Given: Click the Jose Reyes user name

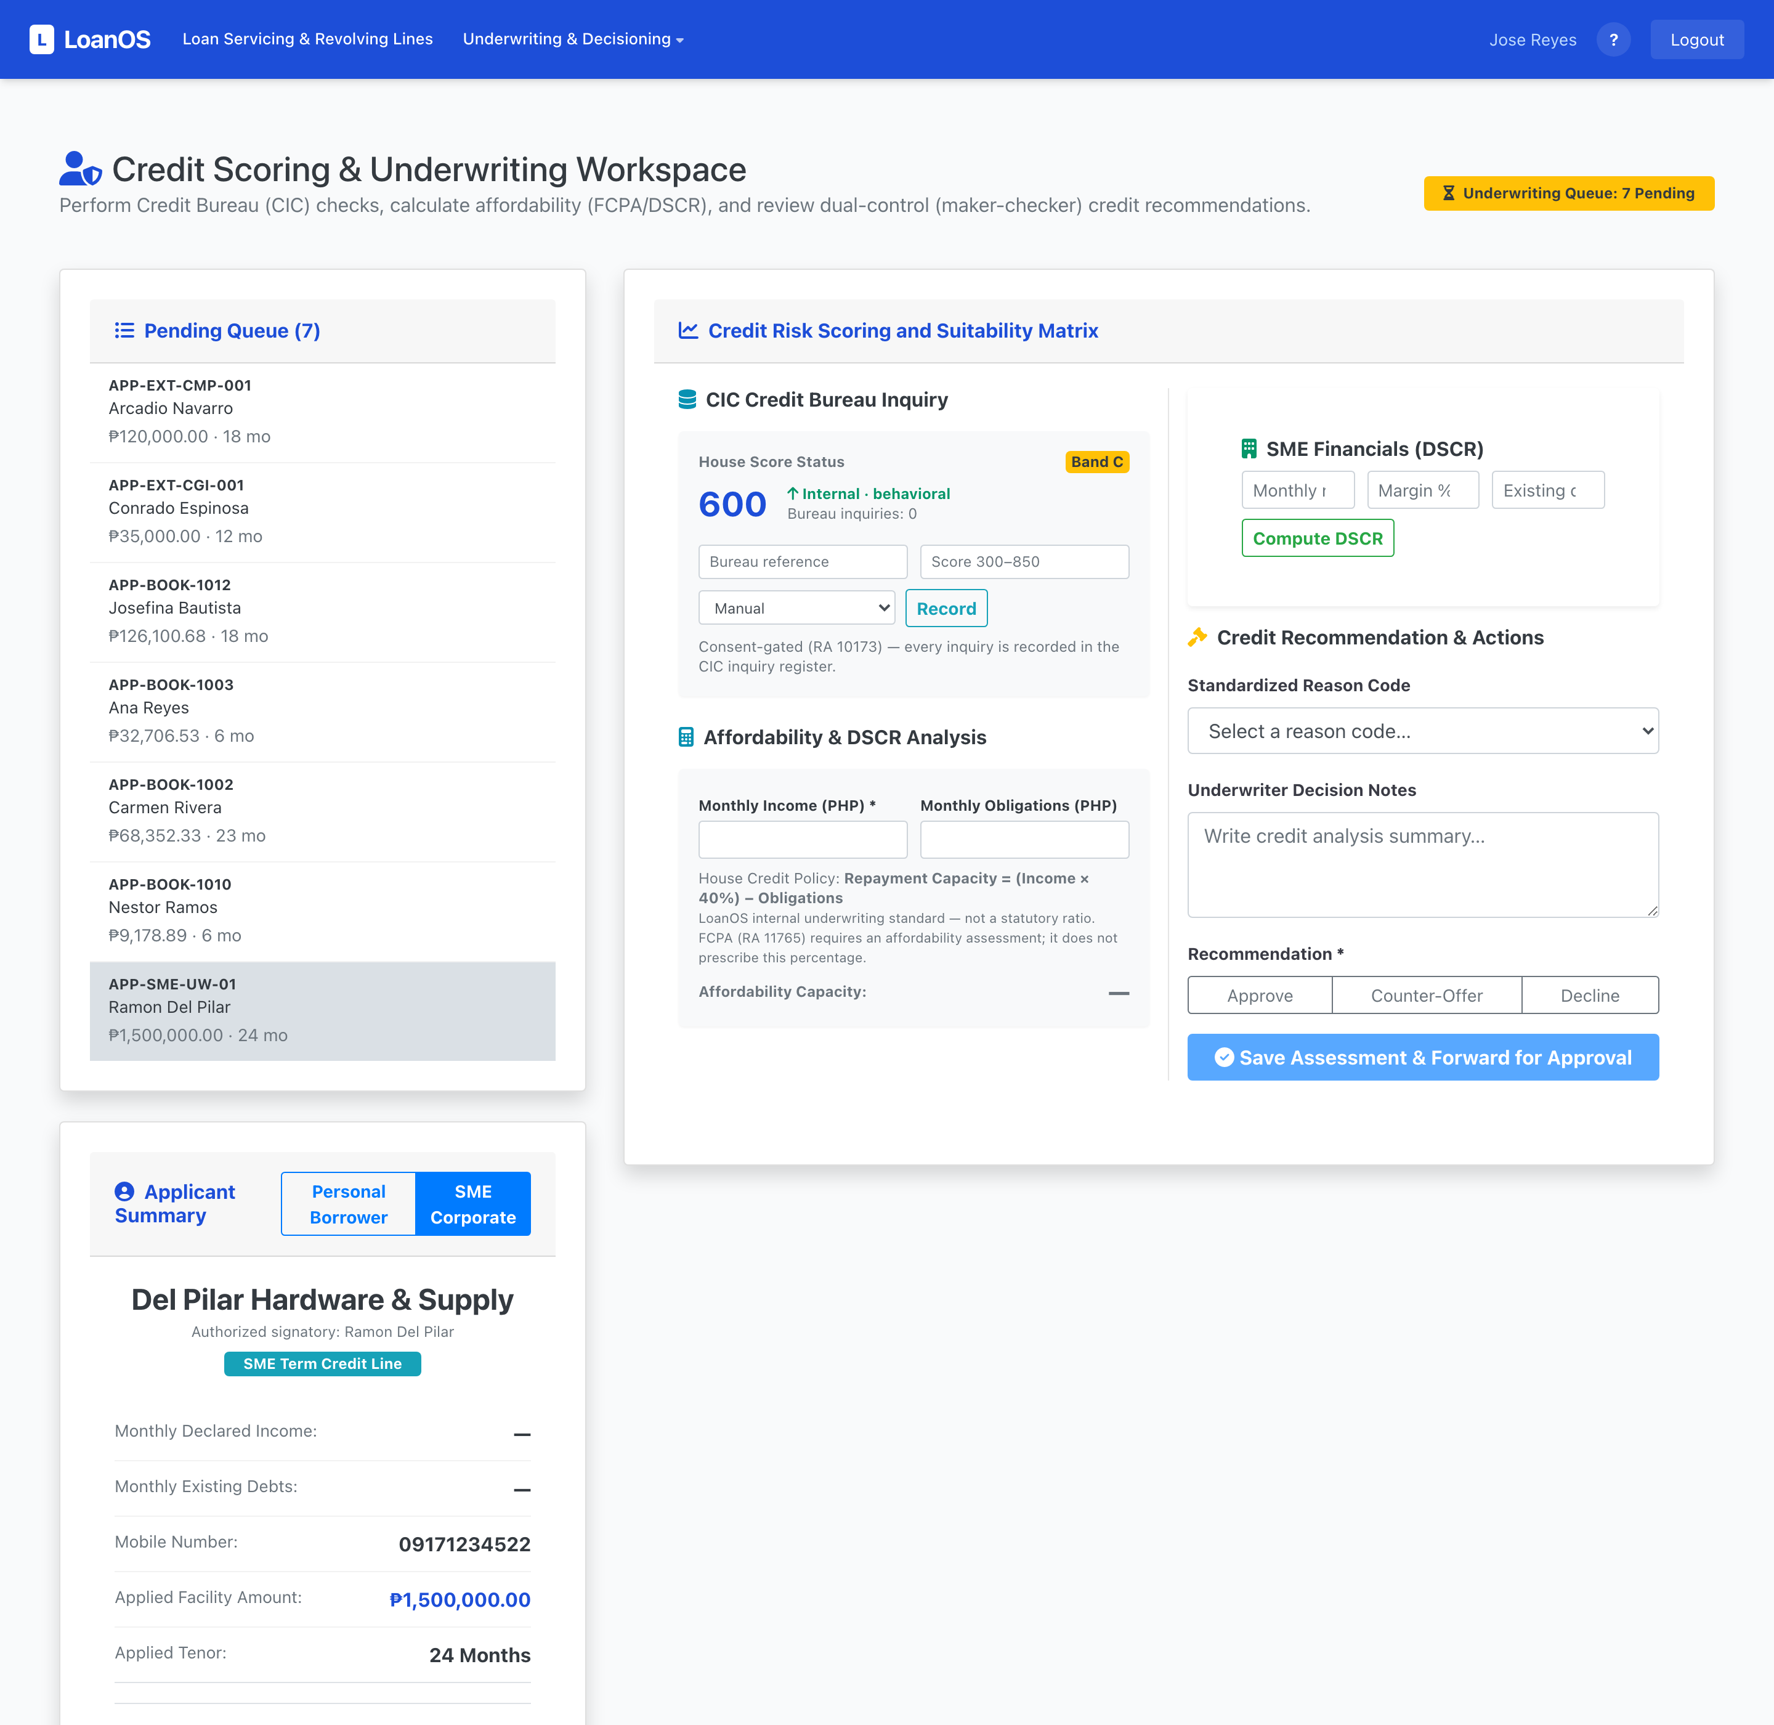Looking at the screenshot, I should pyautogui.click(x=1532, y=40).
